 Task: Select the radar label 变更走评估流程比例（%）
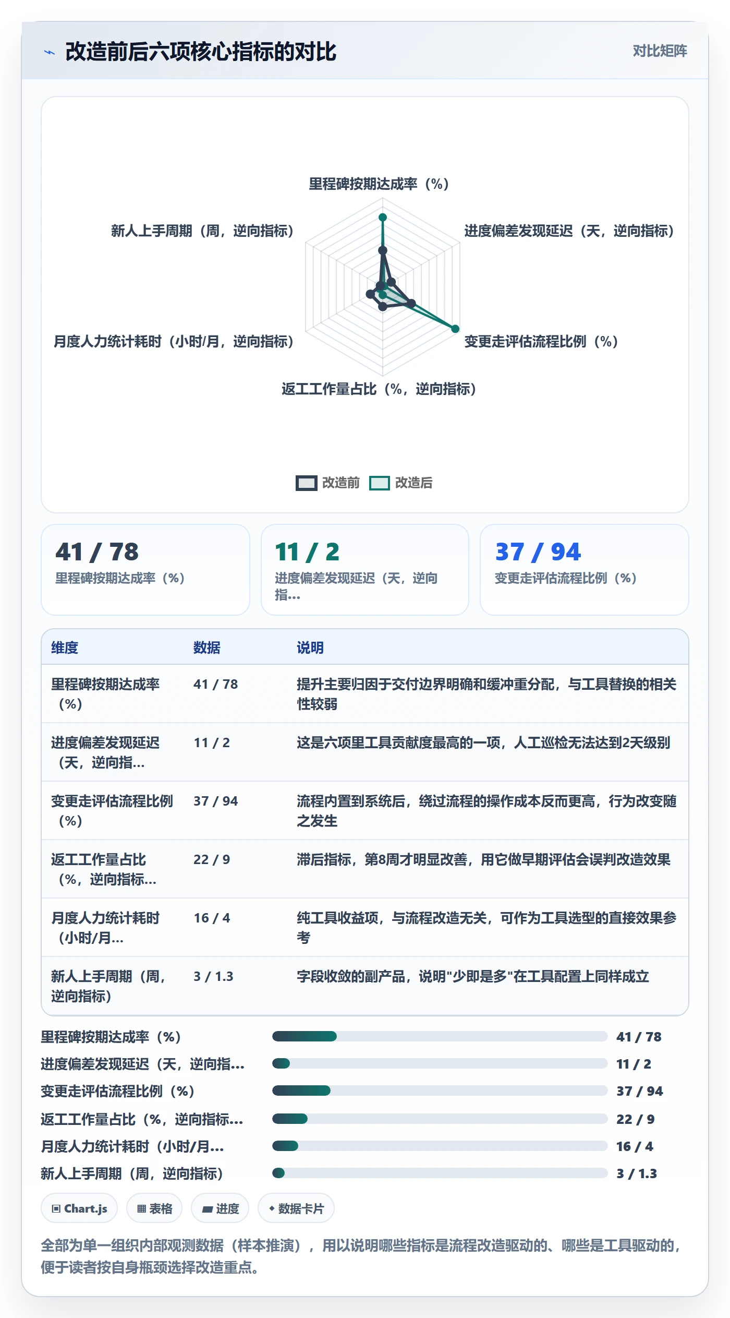(x=541, y=341)
